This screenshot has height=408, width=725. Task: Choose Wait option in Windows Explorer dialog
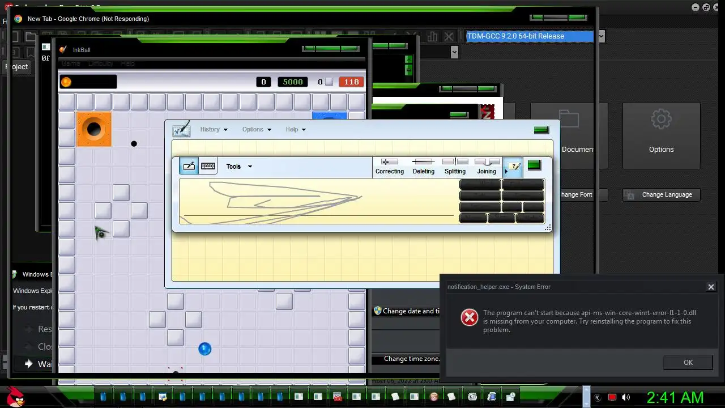tap(39, 364)
